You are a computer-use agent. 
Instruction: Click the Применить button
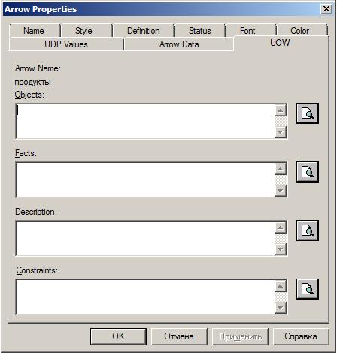(x=240, y=336)
